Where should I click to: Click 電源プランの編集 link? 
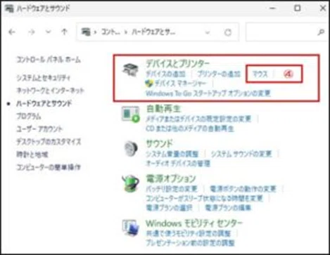tap(228, 207)
